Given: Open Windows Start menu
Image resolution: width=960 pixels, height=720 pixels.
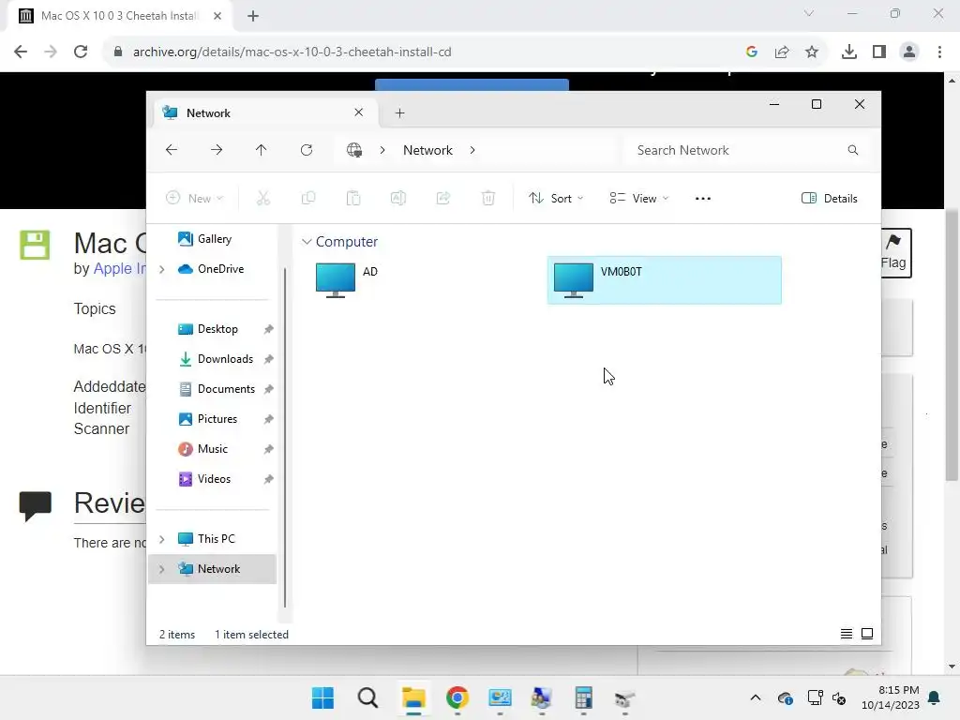Looking at the screenshot, I should pyautogui.click(x=322, y=697).
